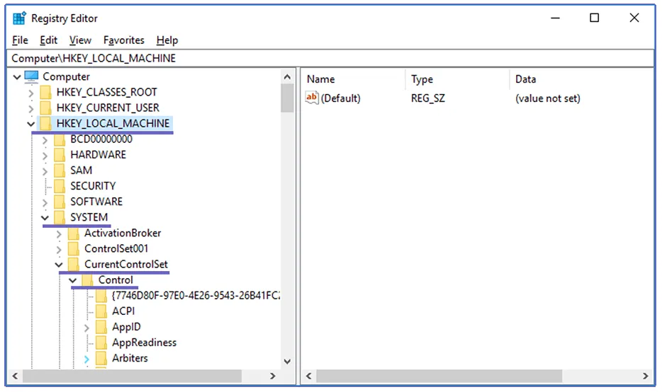Click the ControlSet001 folder icon
This screenshot has height=392, width=662.
pos(74,248)
